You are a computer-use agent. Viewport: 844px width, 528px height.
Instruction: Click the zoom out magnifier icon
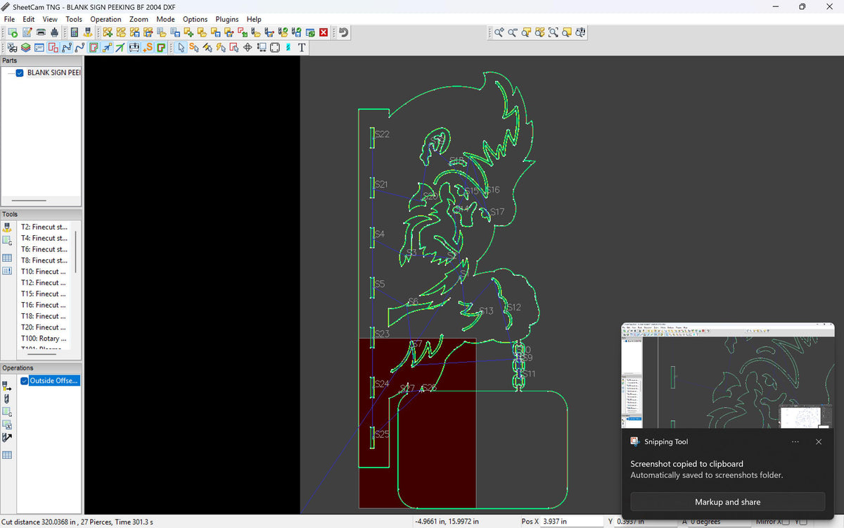point(513,32)
